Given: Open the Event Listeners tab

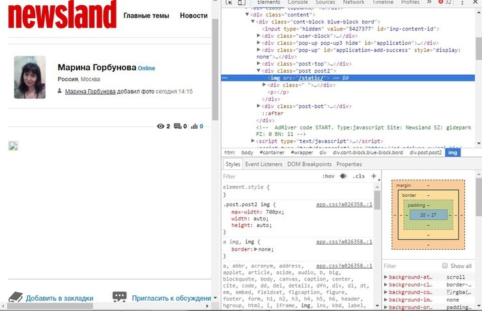Looking at the screenshot, I should (x=262, y=164).
